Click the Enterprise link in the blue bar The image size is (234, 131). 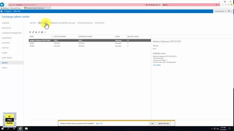(x=8, y=11)
